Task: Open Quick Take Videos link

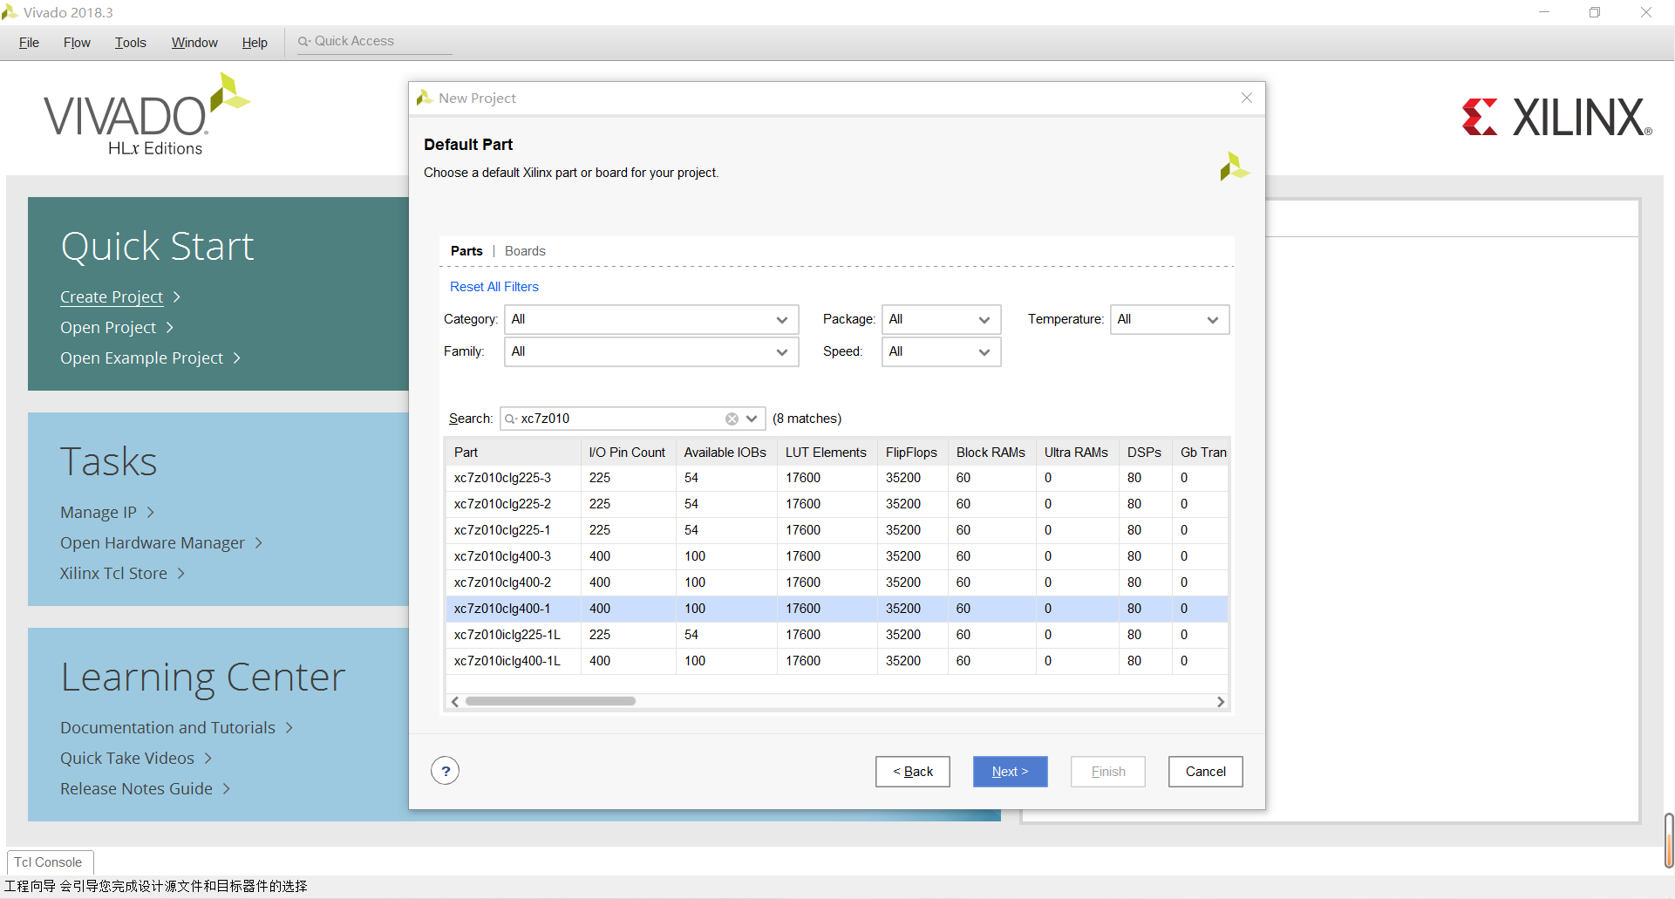Action: pos(127,759)
